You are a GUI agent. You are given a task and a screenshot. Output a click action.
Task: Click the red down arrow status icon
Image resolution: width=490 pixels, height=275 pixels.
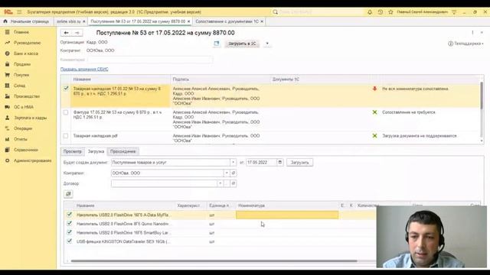tap(374, 89)
